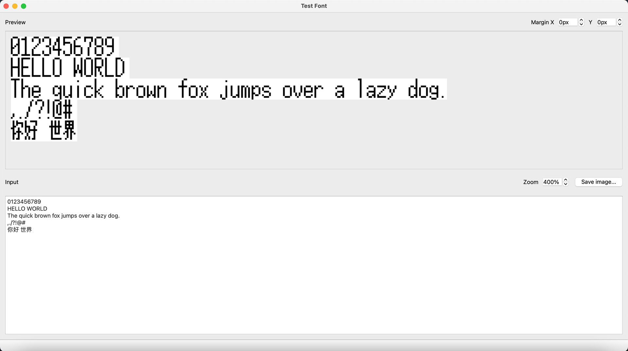
Task: Click the Test Font title bar
Action: (x=314, y=6)
